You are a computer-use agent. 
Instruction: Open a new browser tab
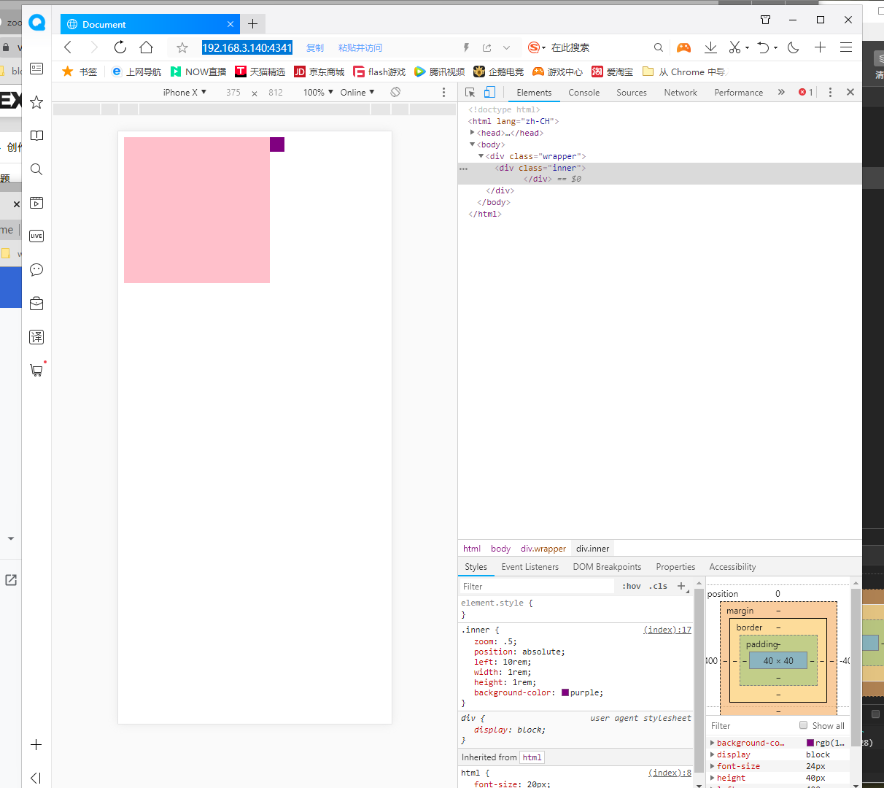[253, 24]
